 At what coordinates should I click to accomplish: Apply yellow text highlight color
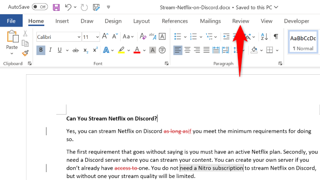[122, 50]
